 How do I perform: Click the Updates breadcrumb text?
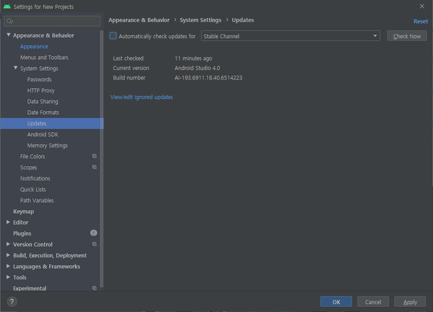243,20
